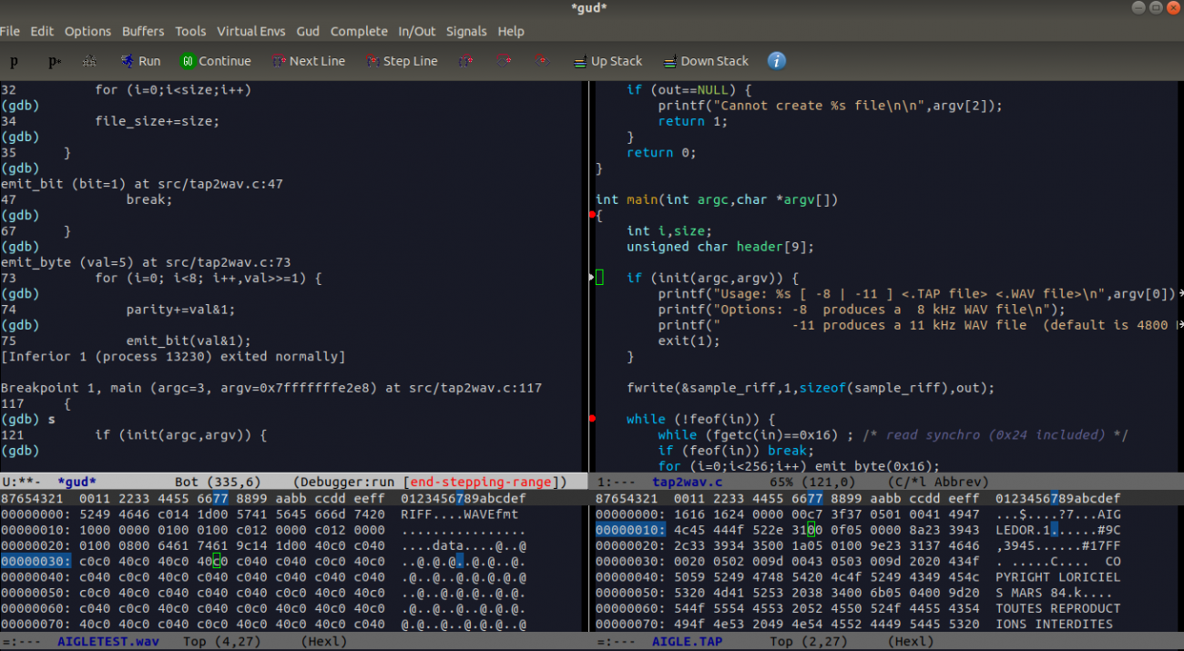This screenshot has width=1184, height=651.
Task: Click the step-instruction icon left of Up Stack
Action: [x=541, y=61]
